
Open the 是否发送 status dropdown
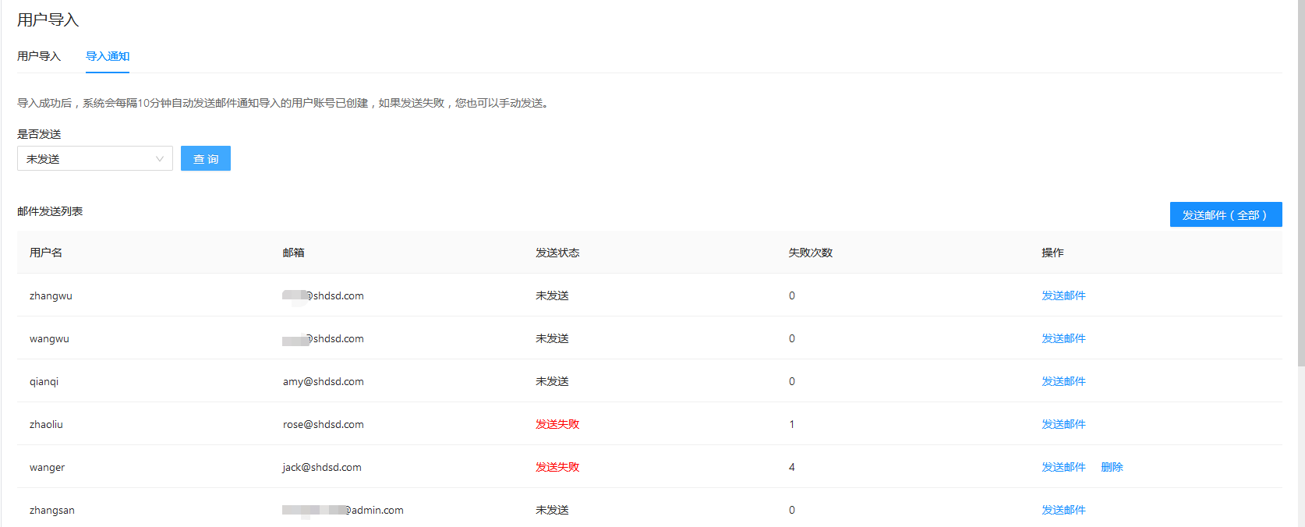click(94, 158)
